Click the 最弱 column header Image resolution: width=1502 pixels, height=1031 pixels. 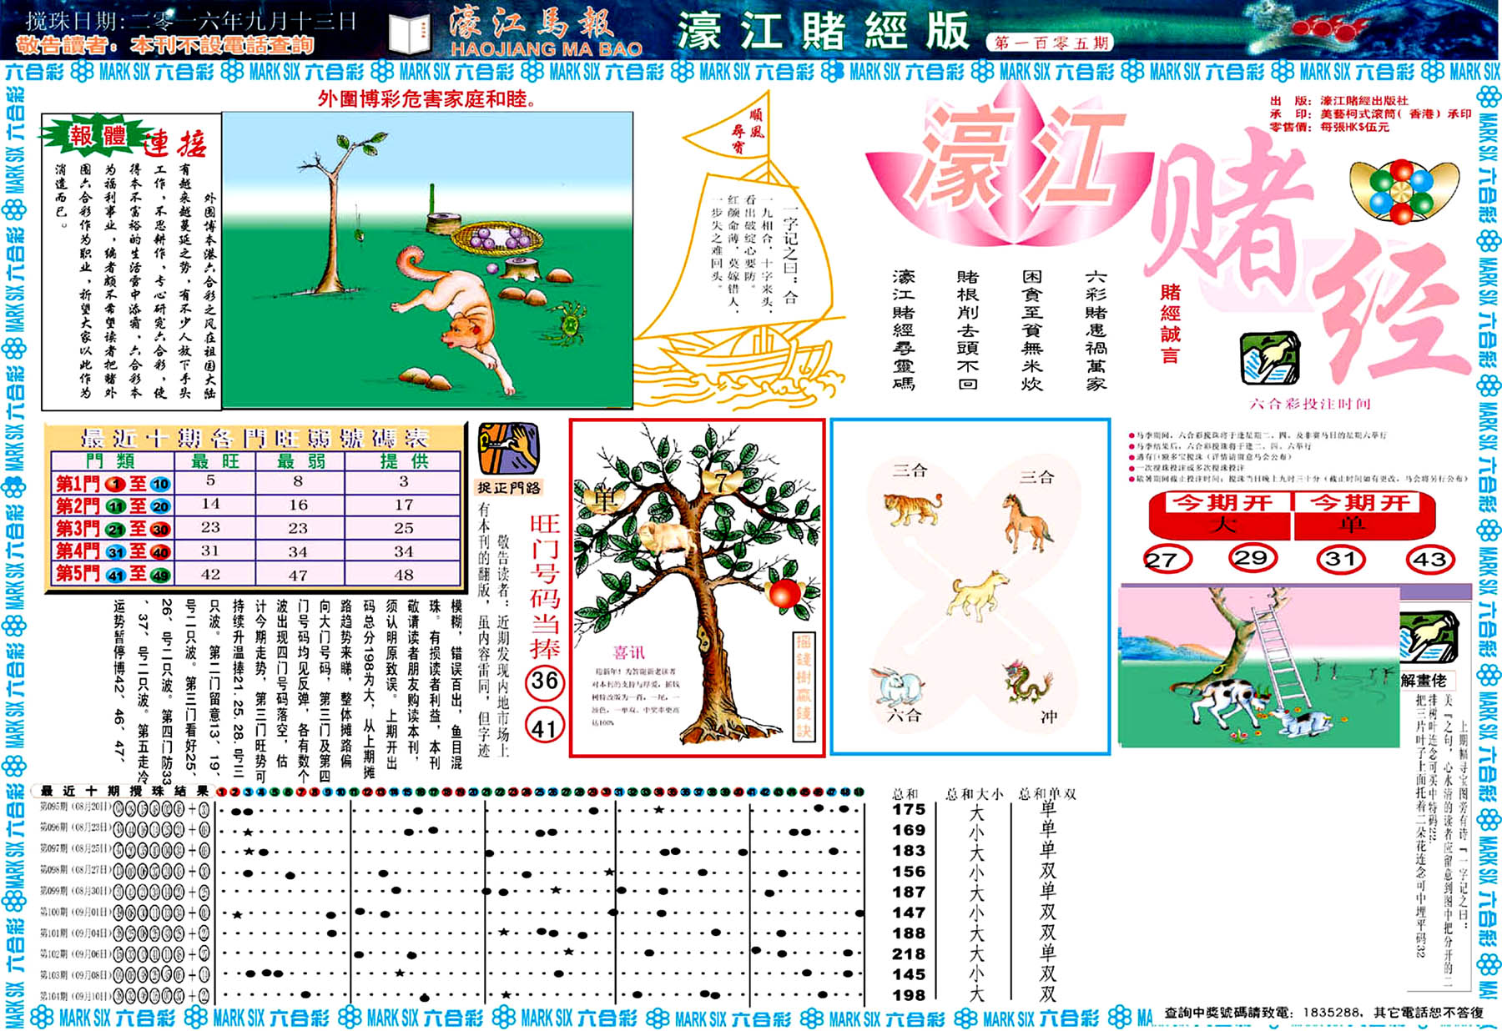point(300,461)
